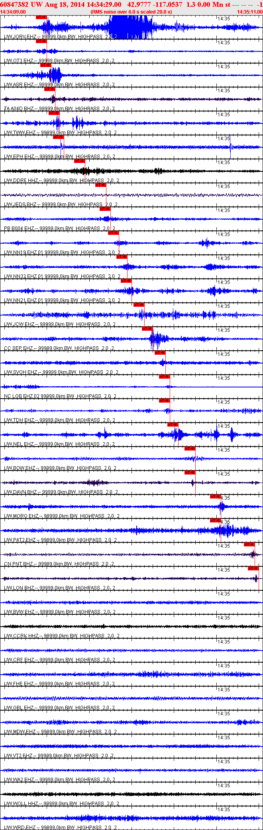Select the CN.PNT.BHZ station label
The image size is (263, 830).
[x=59, y=564]
